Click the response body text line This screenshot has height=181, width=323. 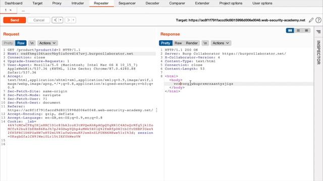(203, 84)
